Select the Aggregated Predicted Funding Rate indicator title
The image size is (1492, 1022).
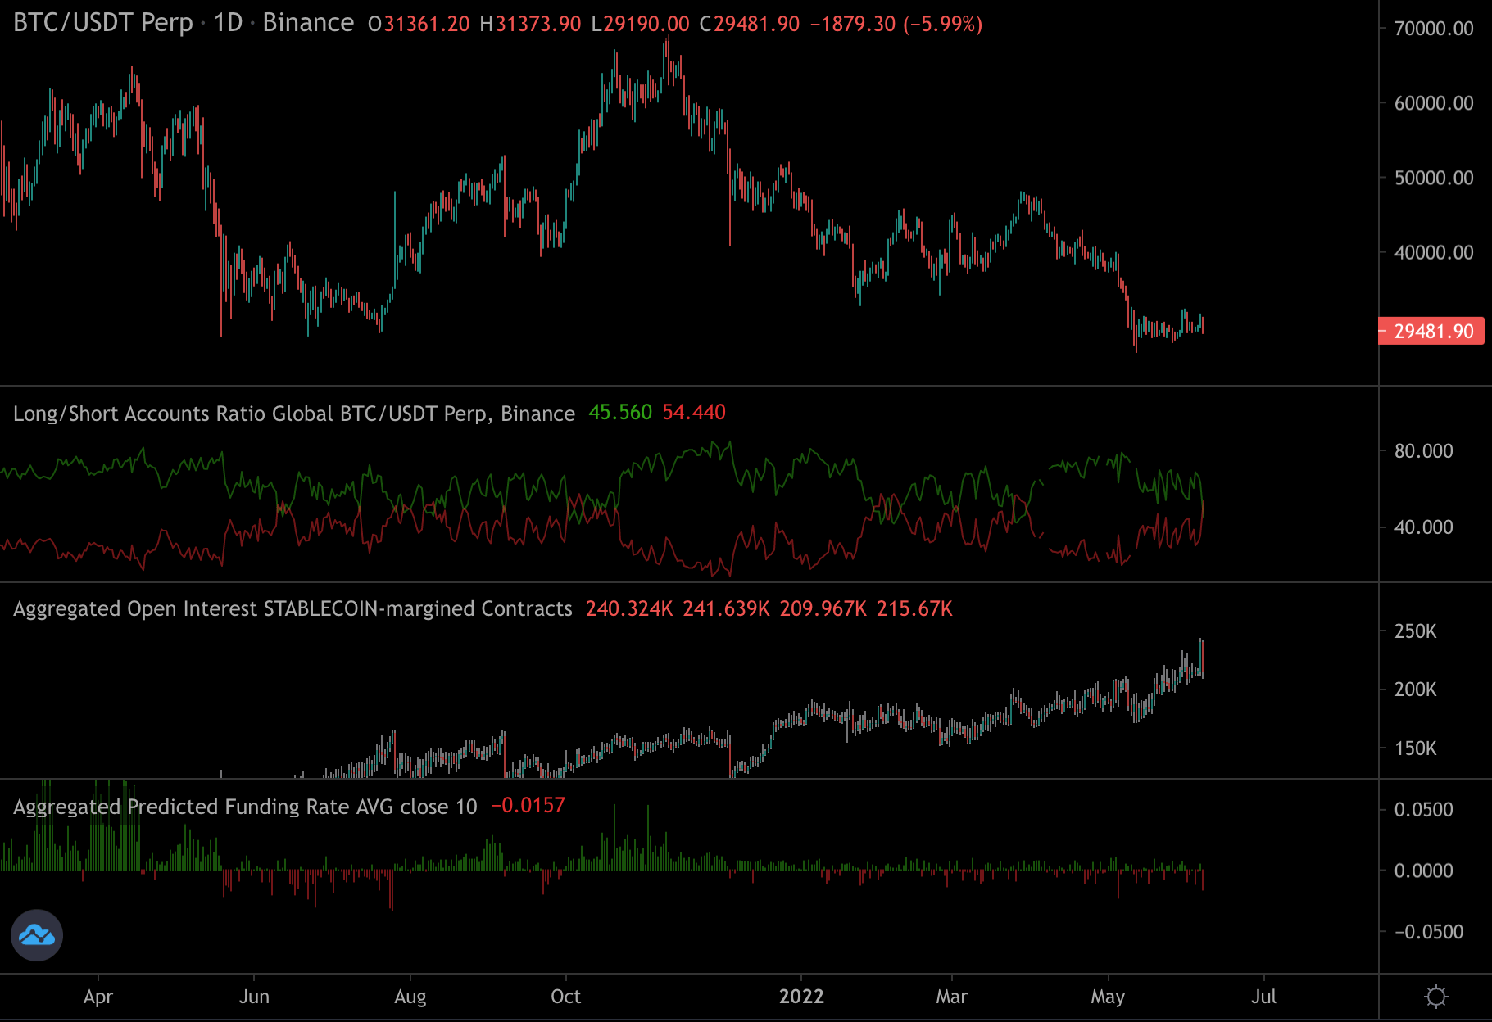(x=245, y=807)
